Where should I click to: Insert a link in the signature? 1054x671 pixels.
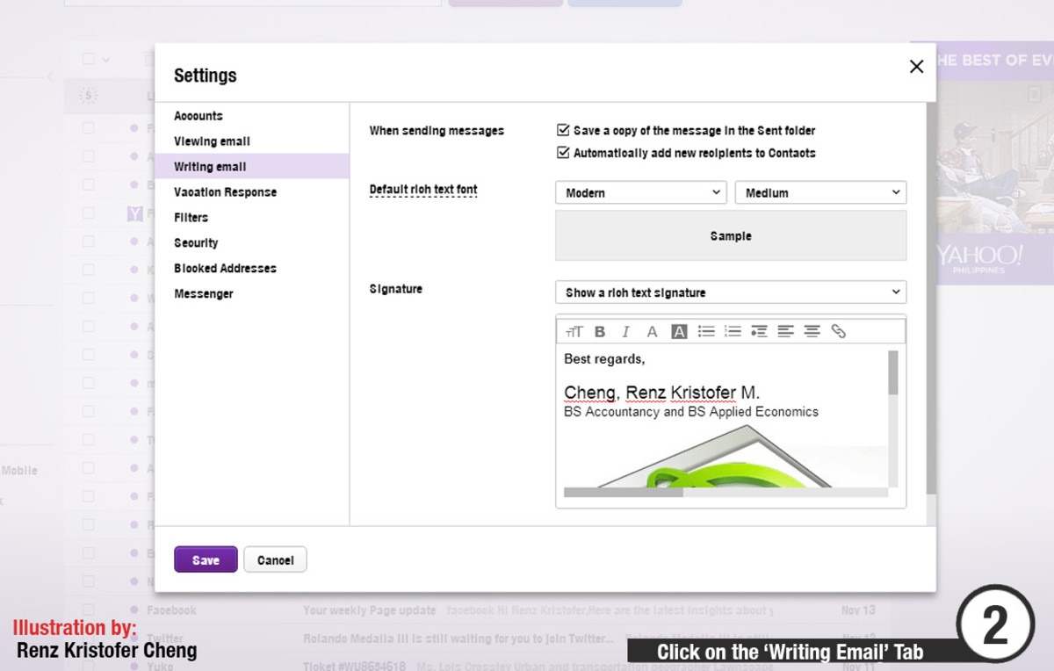(838, 332)
